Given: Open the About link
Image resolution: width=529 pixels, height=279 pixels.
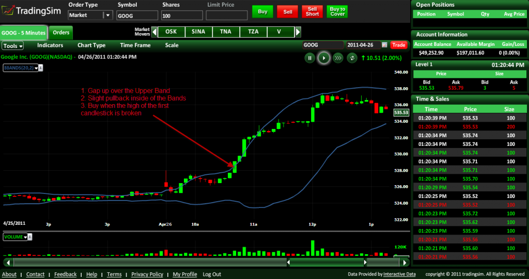Looking at the screenshot, I should point(9,274).
